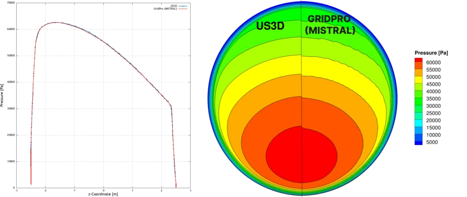Click the 35000 value in the colorbar legend
The height and width of the screenshot is (197, 467).
pos(433,99)
